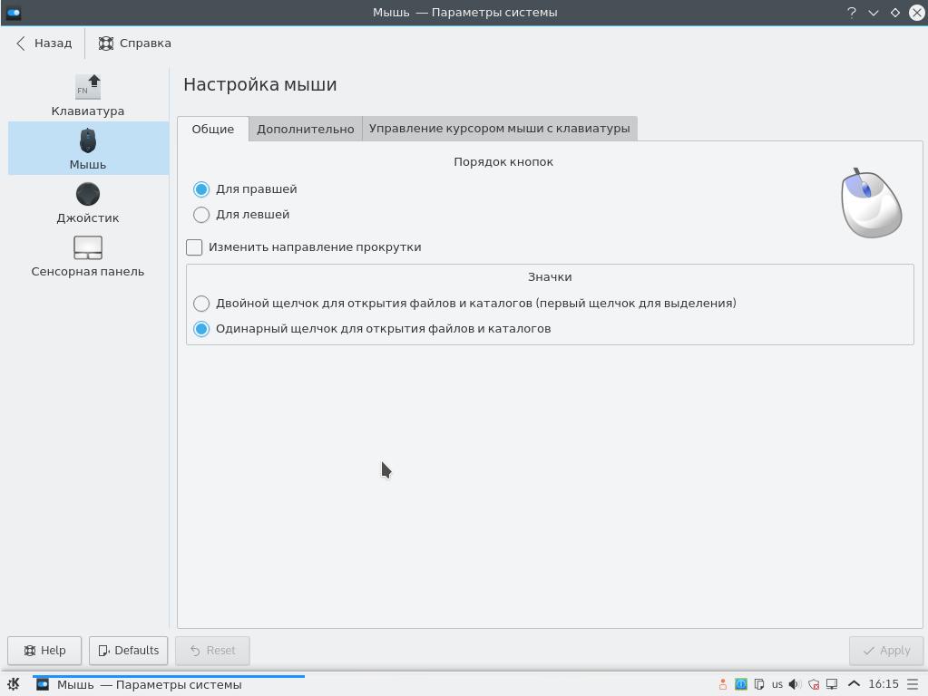Image resolution: width=928 pixels, height=696 pixels.
Task: Select the 'Для правшей' right-handed option
Action: (201, 189)
